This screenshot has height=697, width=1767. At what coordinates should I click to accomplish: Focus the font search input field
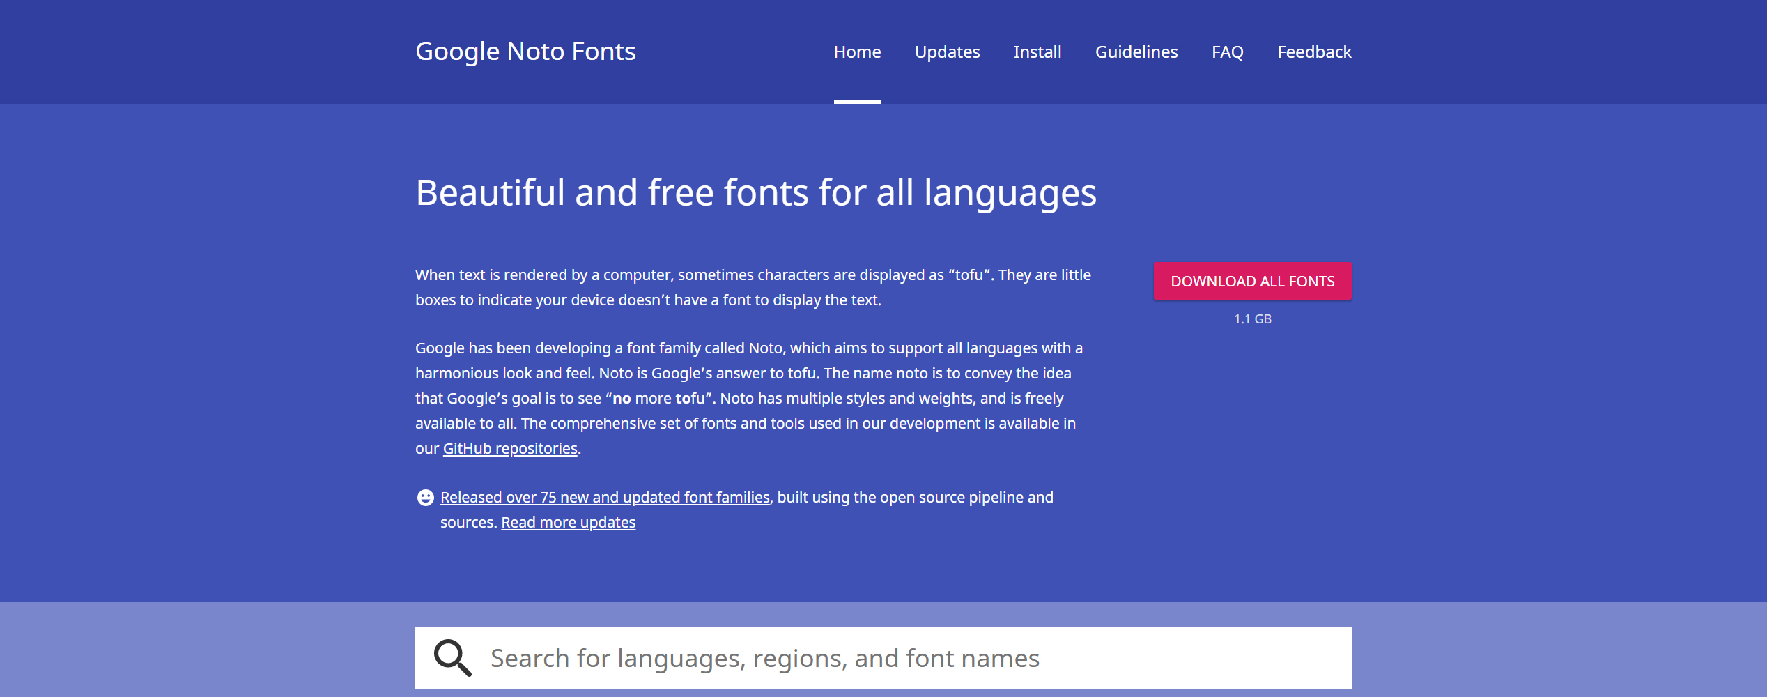(883, 658)
